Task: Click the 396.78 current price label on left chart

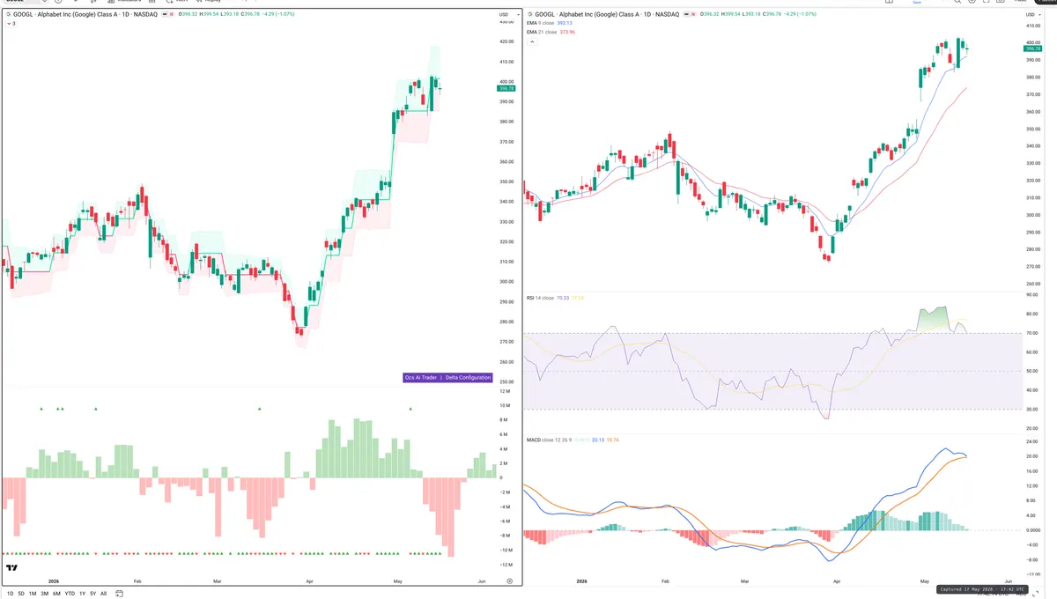Action: [506, 88]
